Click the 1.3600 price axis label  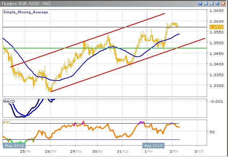coord(216,21)
